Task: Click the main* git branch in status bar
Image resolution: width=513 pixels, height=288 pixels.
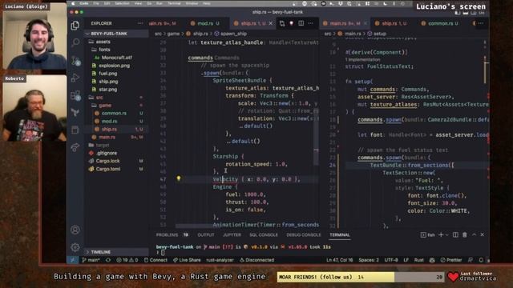Action: pos(91,260)
